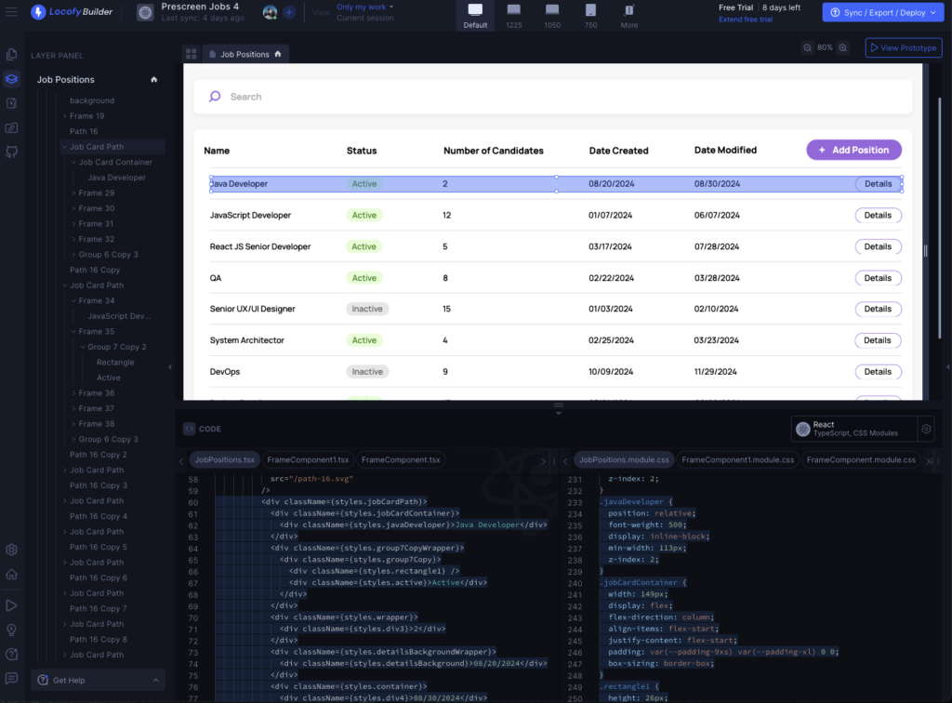Click the View Prototype button

pyautogui.click(x=903, y=47)
